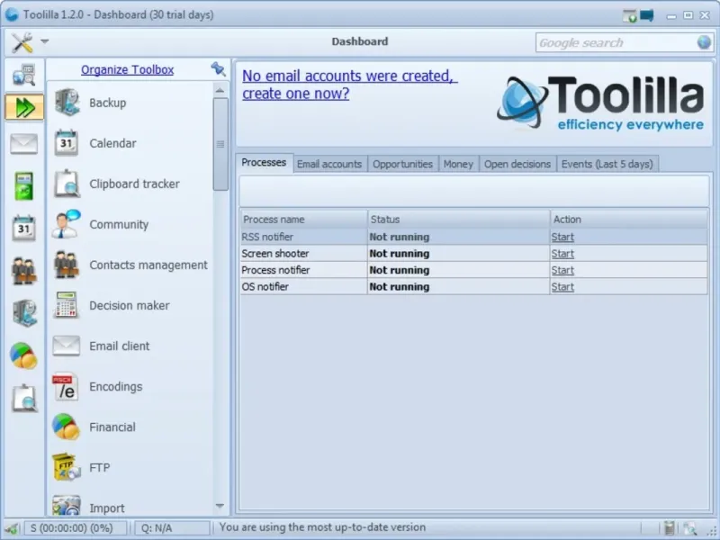Open the FTP tool icon
The image size is (720, 540).
[66, 467]
